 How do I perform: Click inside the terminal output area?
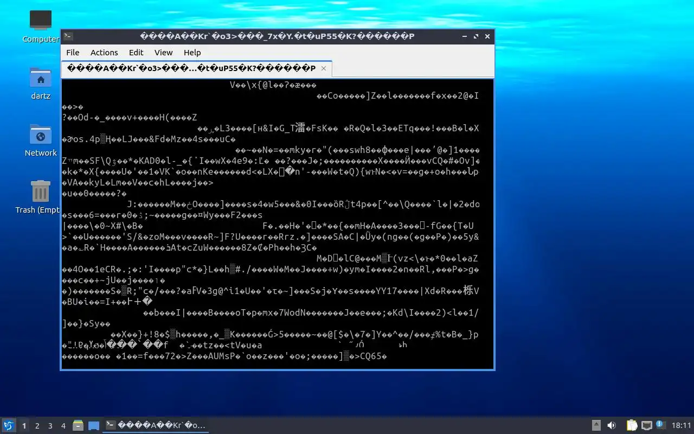click(278, 224)
